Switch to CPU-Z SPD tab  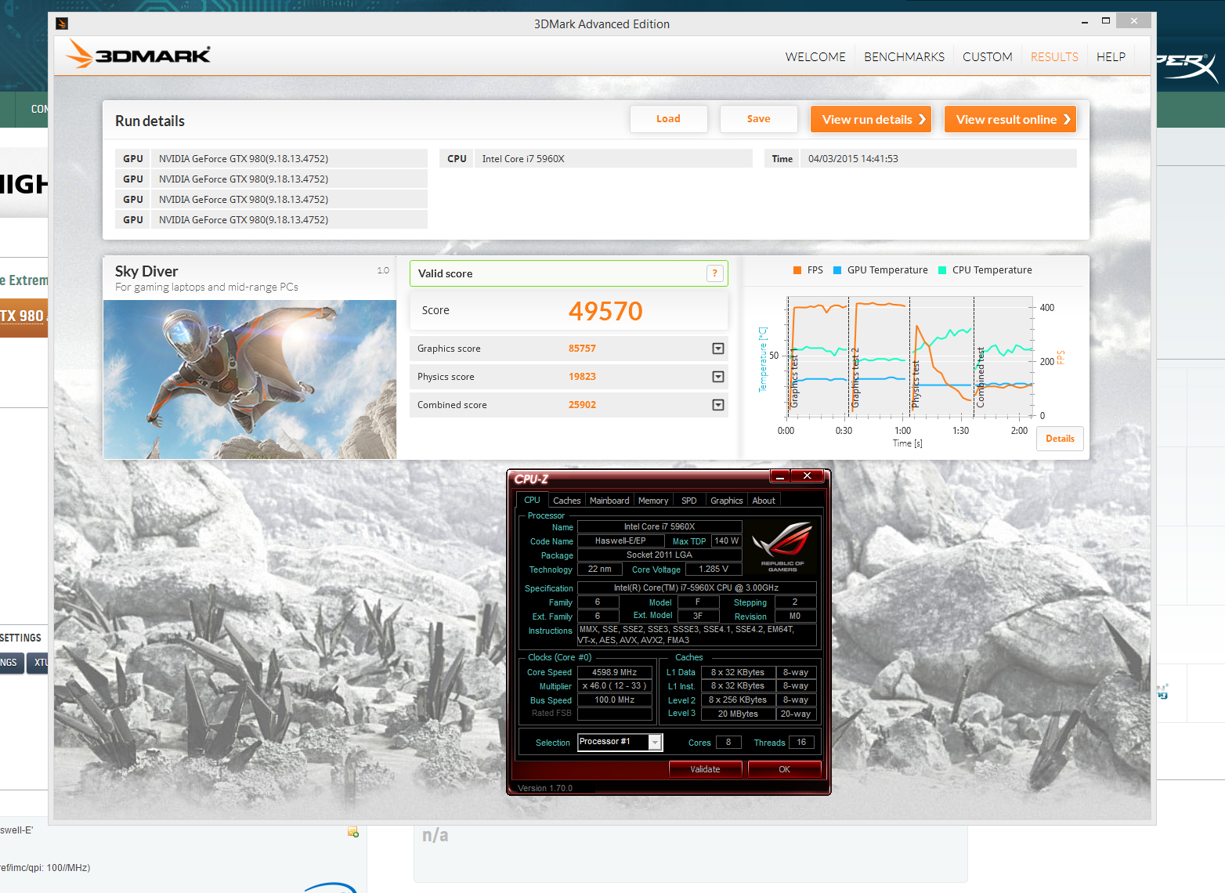pyautogui.click(x=689, y=501)
